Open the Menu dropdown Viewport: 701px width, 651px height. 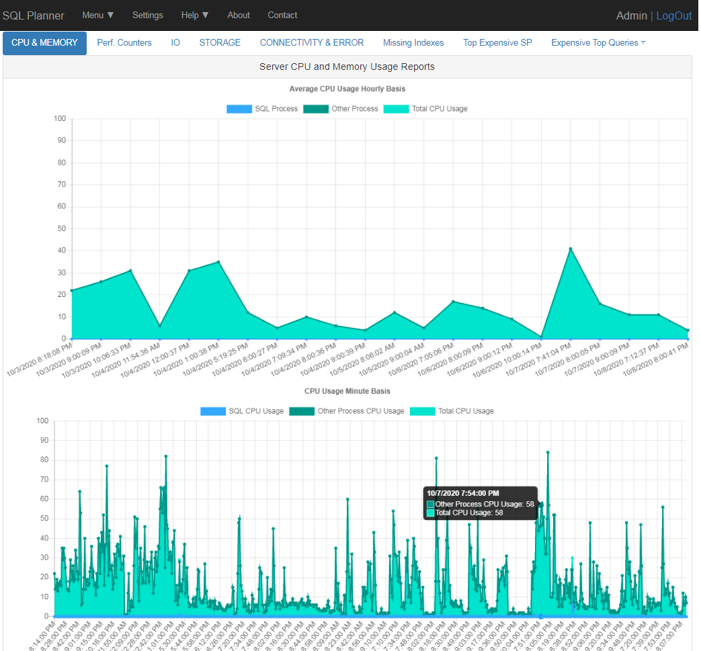click(x=97, y=15)
